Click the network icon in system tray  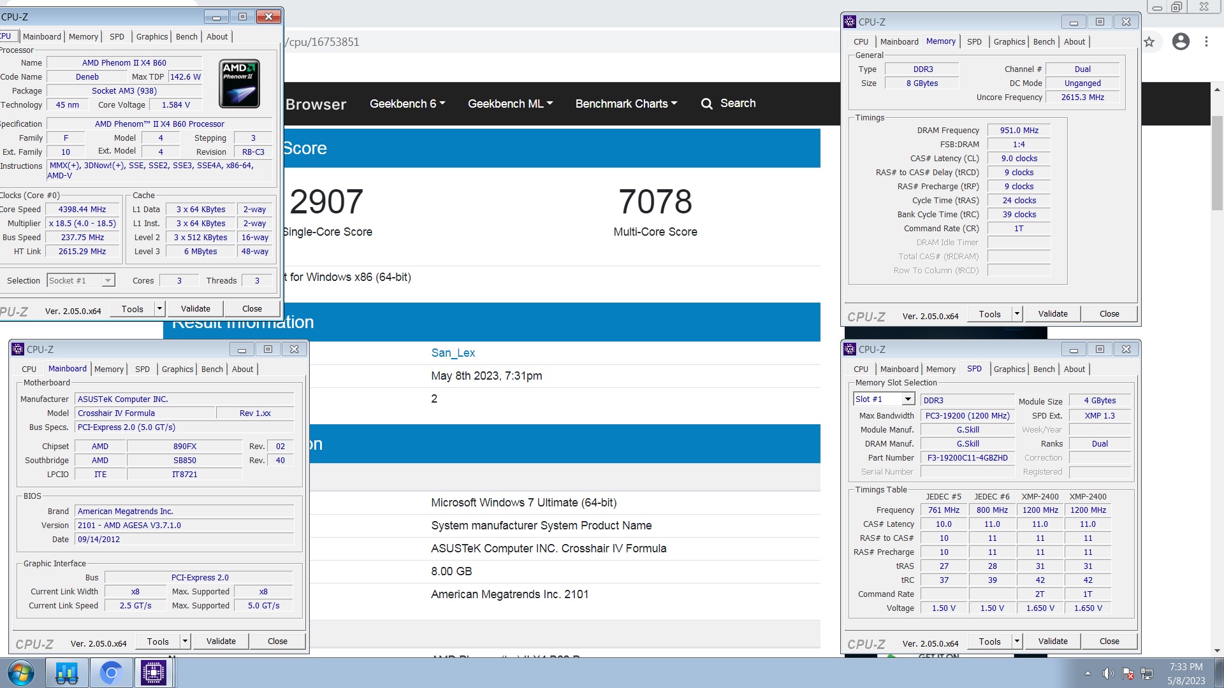click(x=1147, y=673)
